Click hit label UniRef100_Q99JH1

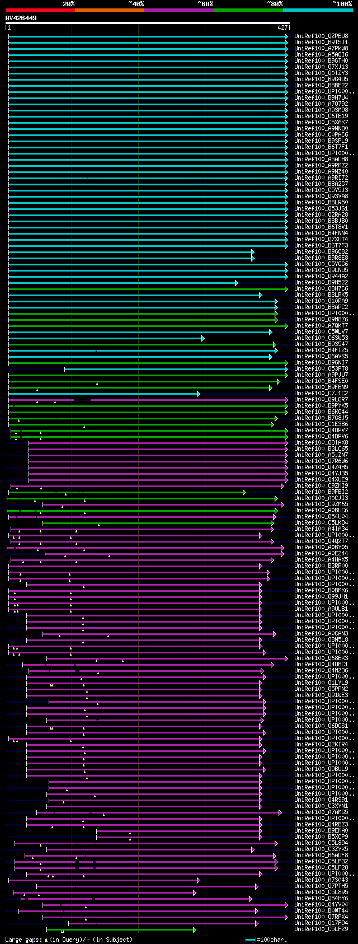pos(321,596)
